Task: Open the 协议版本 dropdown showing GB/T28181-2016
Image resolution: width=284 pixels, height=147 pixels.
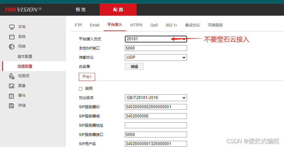Action: pyautogui.click(x=156, y=98)
